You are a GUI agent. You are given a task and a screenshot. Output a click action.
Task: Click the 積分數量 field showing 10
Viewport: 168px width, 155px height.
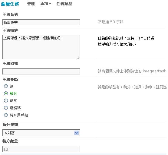pos(41,149)
